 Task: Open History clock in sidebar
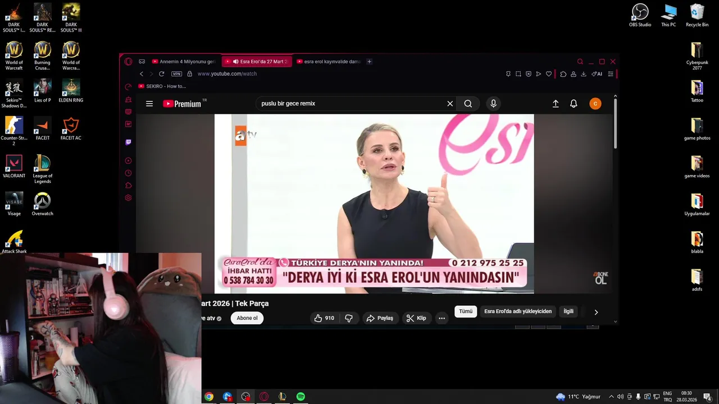(128, 173)
